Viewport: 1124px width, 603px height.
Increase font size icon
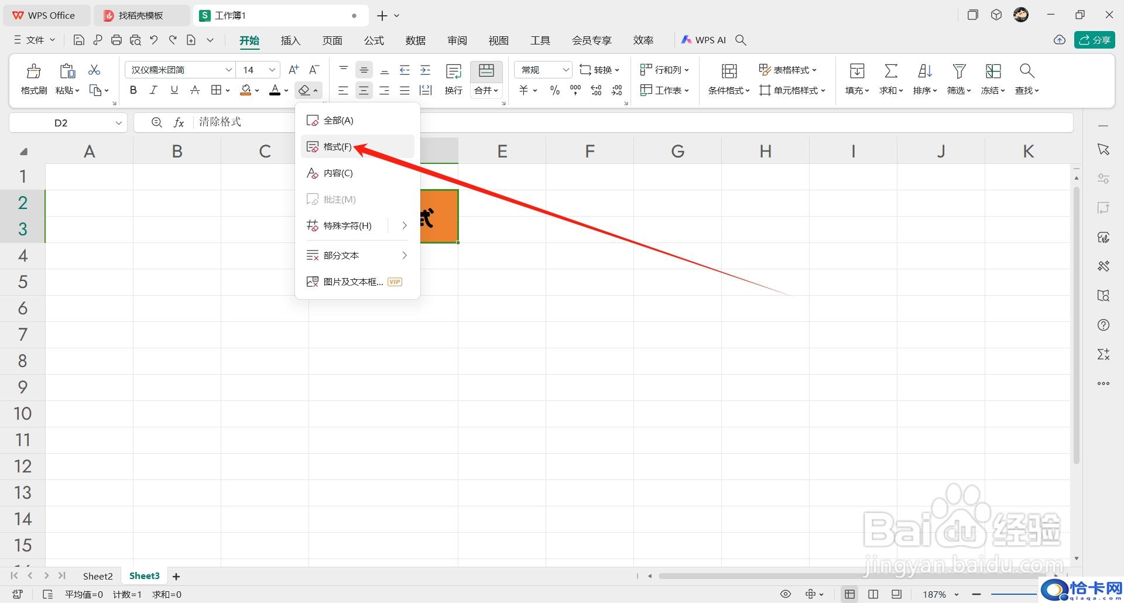pyautogui.click(x=294, y=70)
